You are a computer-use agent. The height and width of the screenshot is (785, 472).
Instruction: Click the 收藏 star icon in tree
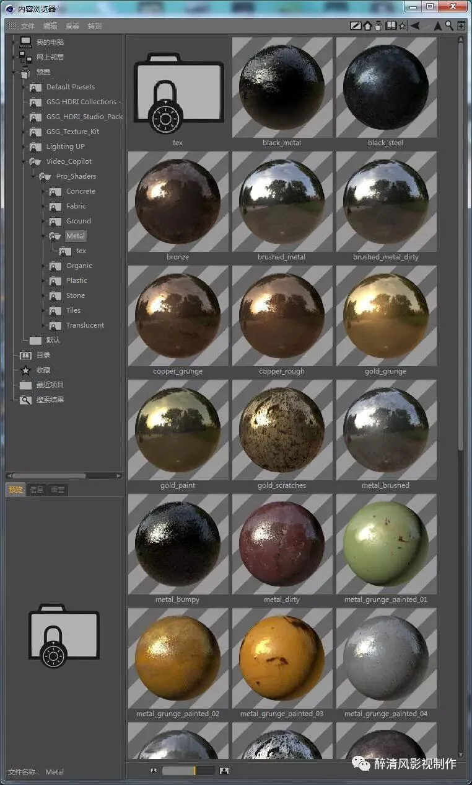click(25, 370)
